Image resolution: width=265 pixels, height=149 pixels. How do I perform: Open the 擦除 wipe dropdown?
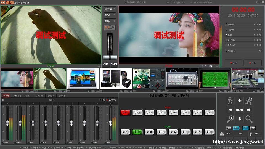point(110,21)
